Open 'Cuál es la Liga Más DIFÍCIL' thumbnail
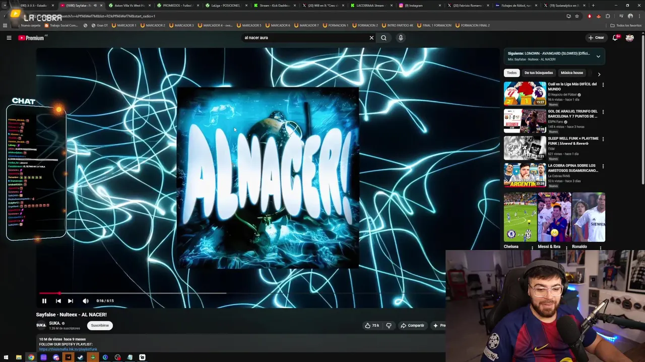 coord(525,94)
